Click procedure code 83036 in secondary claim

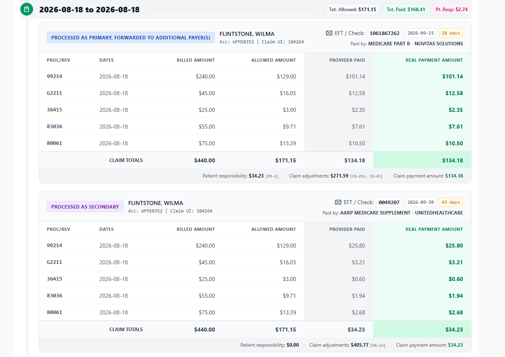click(x=55, y=296)
